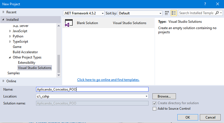Expand the Python node
Viewport: 224px width, 123px height.
point(10,36)
